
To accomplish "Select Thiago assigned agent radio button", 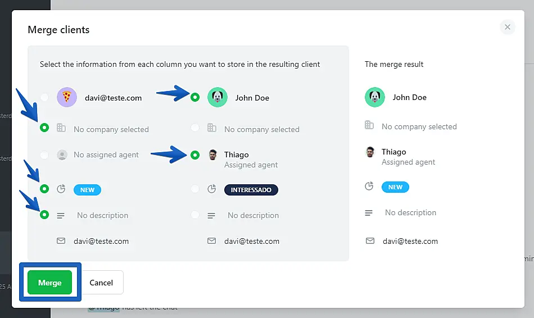I will click(195, 155).
